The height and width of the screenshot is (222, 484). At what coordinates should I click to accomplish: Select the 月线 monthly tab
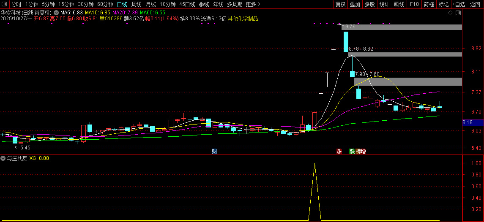[x=150, y=4]
